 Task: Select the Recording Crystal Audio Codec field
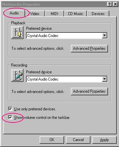point(67,79)
